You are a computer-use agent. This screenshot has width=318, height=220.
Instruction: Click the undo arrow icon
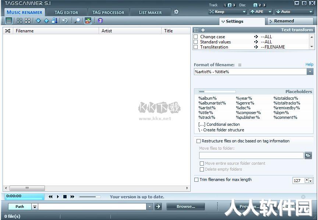point(65,21)
